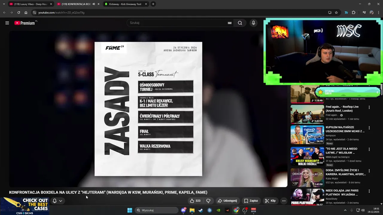The height and width of the screenshot is (215, 383).
Task: Install app icon in address bar
Action: pos(330,13)
